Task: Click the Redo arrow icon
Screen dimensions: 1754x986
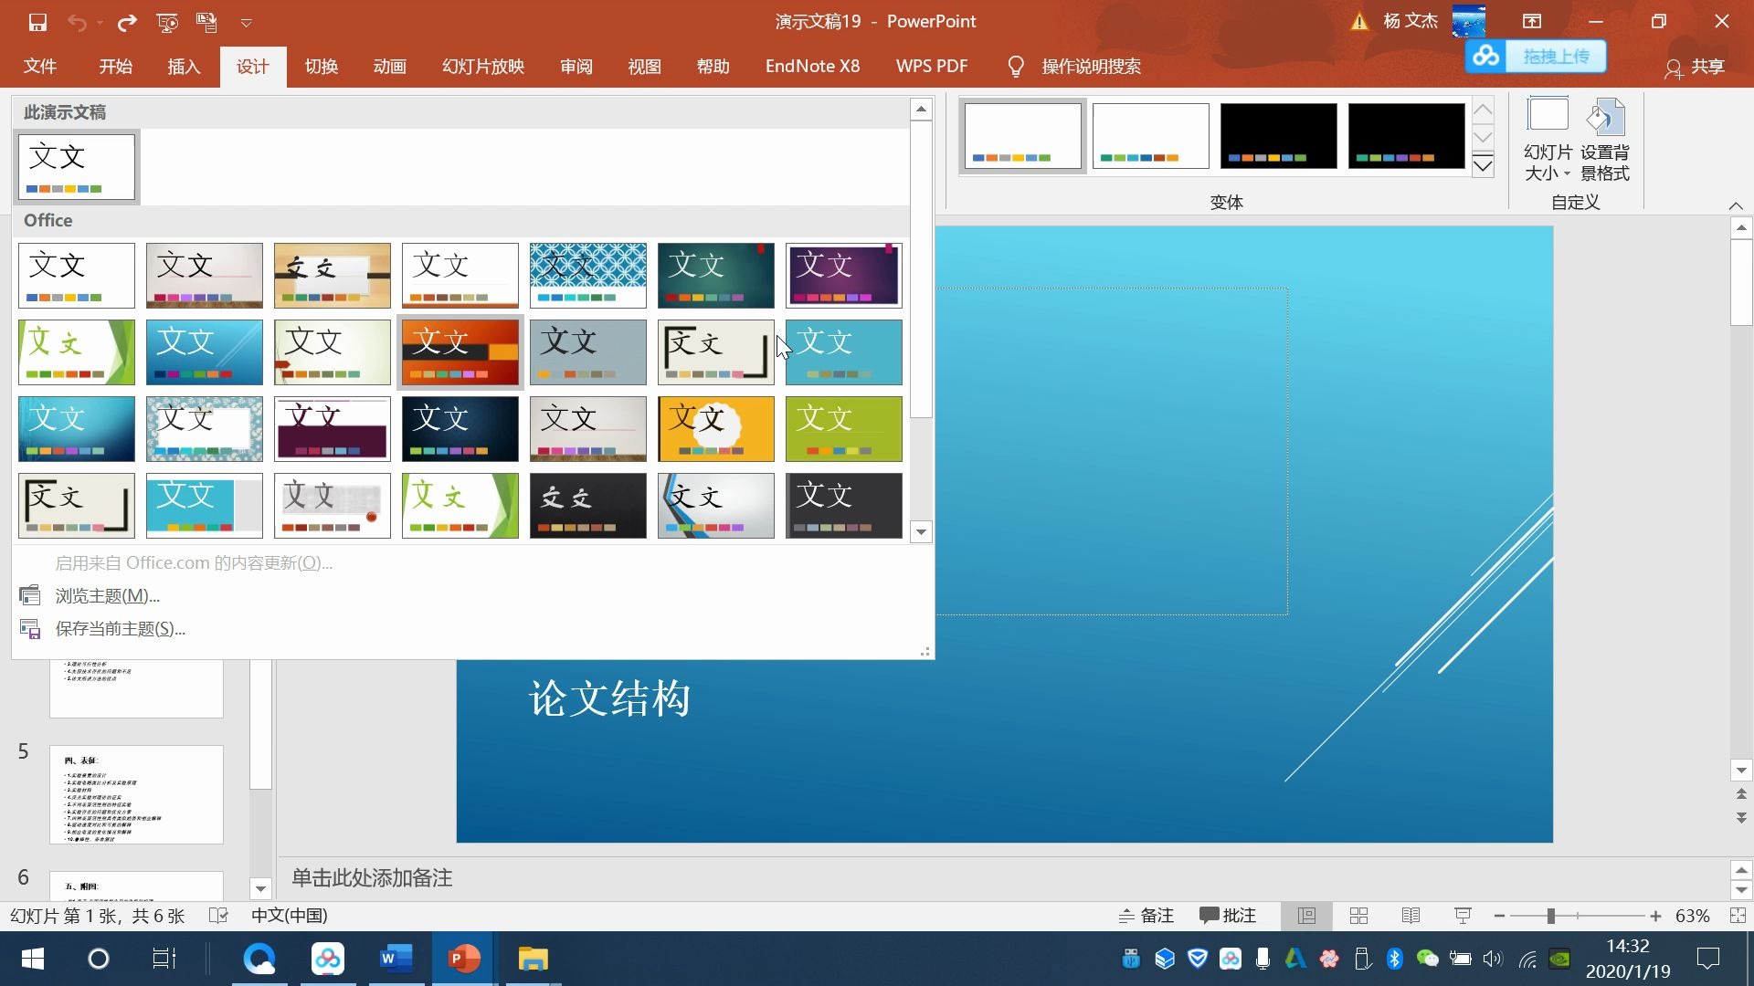Action: coord(127,22)
